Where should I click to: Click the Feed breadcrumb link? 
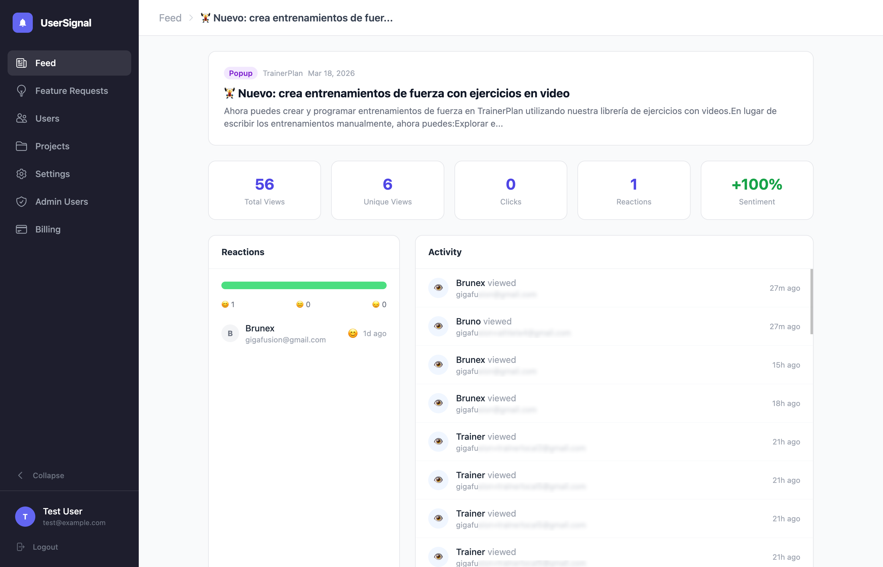click(170, 18)
